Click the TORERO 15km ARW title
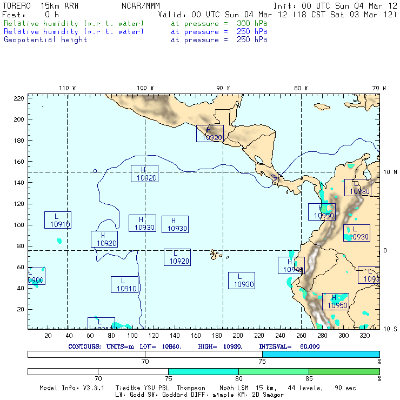The height and width of the screenshot is (400, 400). 41,5
